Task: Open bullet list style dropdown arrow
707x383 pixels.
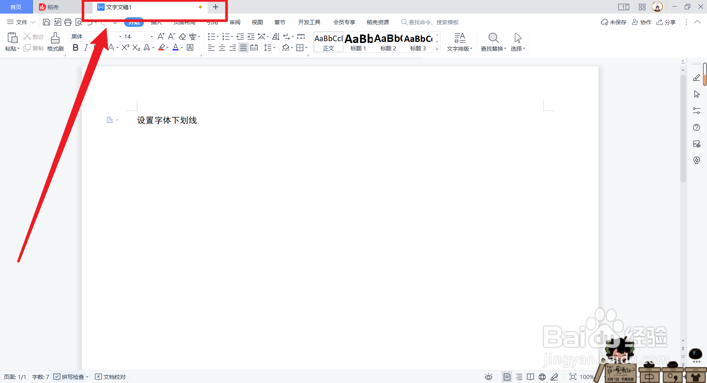Action: click(x=218, y=36)
